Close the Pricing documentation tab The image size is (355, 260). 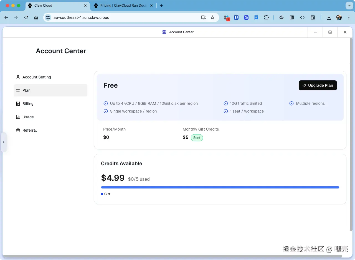(x=151, y=6)
